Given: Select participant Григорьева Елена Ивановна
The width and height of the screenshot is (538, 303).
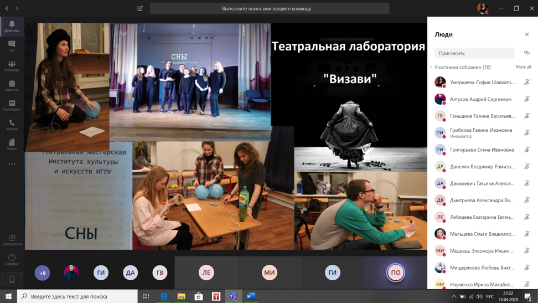Looking at the screenshot, I should (x=483, y=150).
